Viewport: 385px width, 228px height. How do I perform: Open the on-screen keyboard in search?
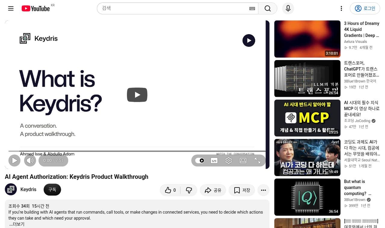point(252,8)
